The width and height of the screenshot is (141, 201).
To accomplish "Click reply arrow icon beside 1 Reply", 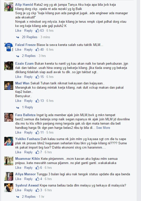I will 18,108.
